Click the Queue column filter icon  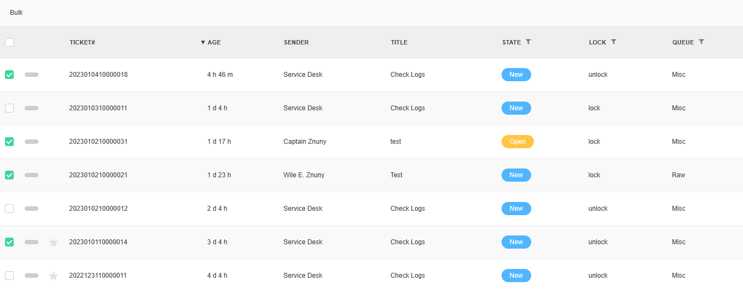[701, 42]
